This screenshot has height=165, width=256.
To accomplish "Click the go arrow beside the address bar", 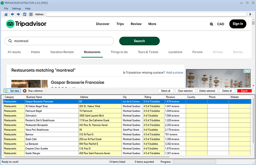I will (250, 14).
